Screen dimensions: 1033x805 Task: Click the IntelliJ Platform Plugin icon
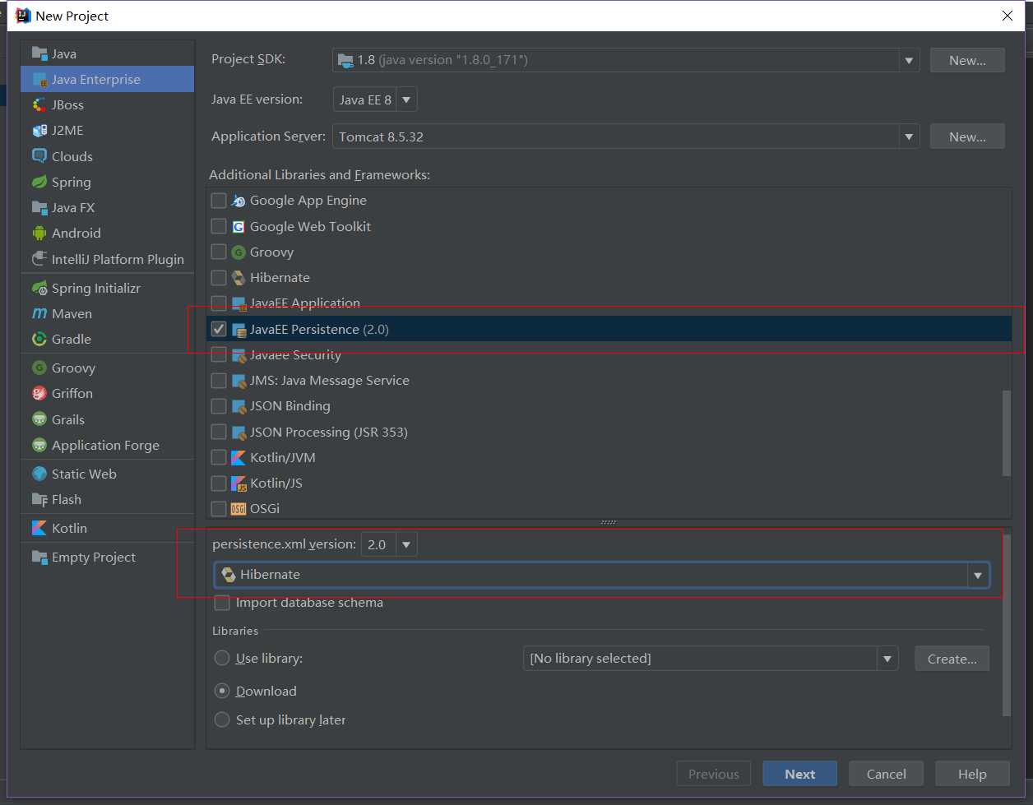click(x=39, y=259)
